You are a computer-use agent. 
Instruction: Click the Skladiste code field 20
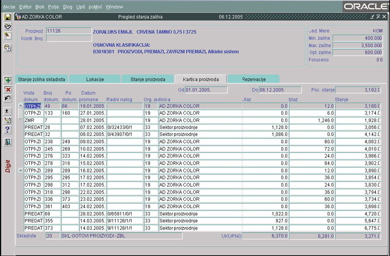click(53, 236)
